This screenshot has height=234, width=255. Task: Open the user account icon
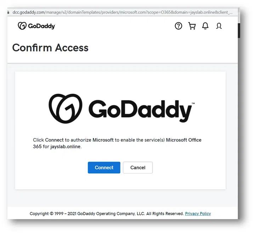[219, 26]
